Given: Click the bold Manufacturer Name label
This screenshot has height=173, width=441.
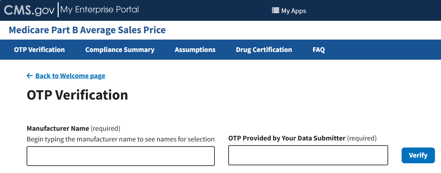Looking at the screenshot, I should tap(58, 128).
